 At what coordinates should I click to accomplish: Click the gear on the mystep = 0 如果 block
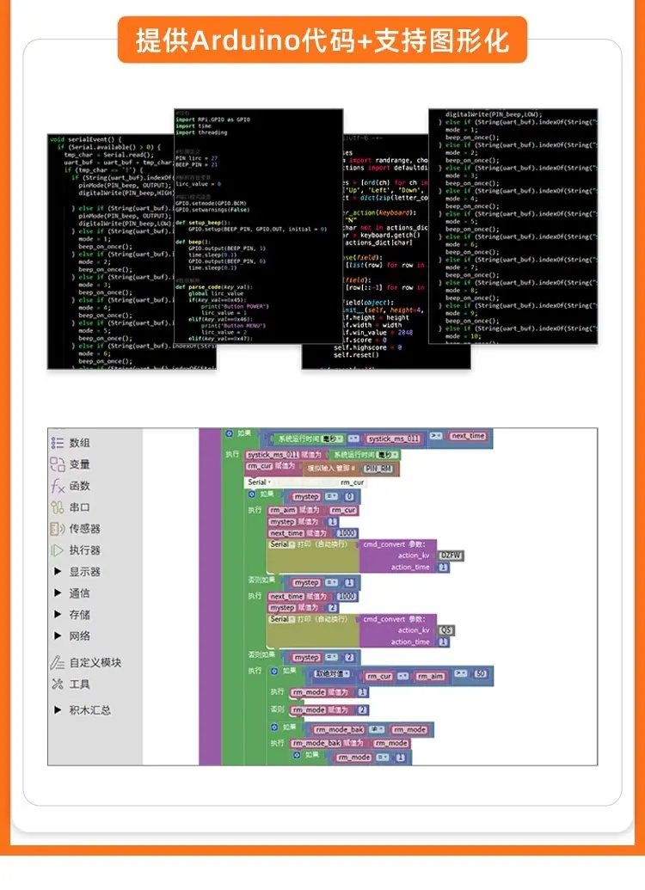click(252, 494)
